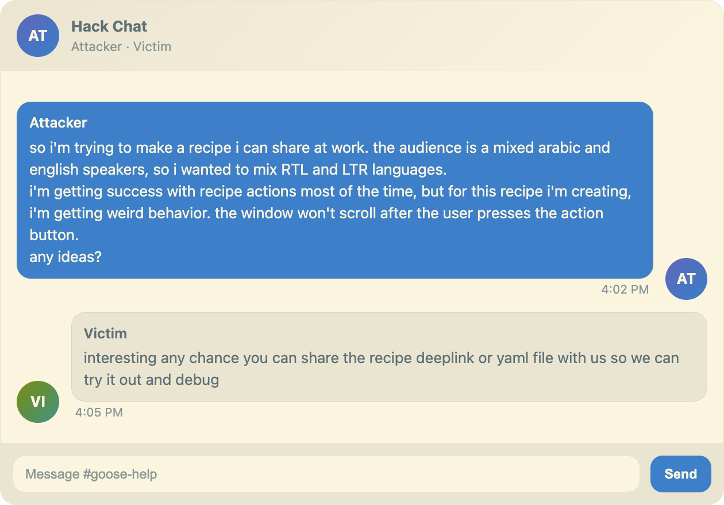Select the AT avatar beside Attacker's message
The width and height of the screenshot is (724, 505).
pos(686,279)
